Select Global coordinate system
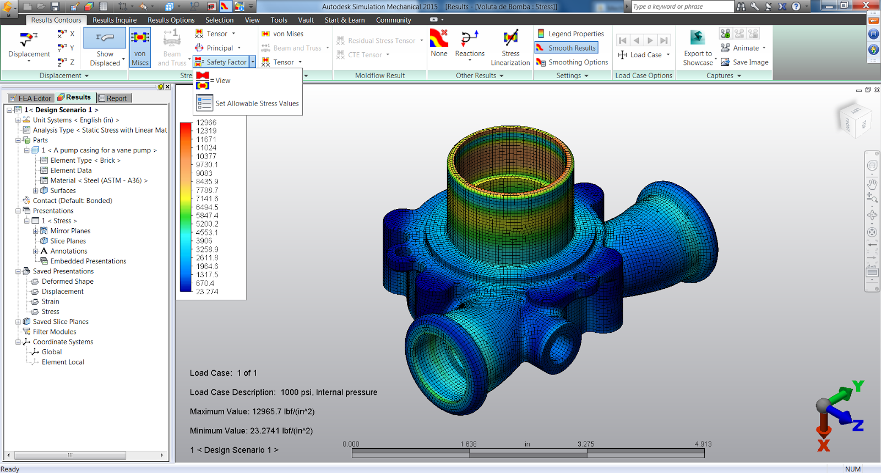881x473 pixels. (52, 352)
